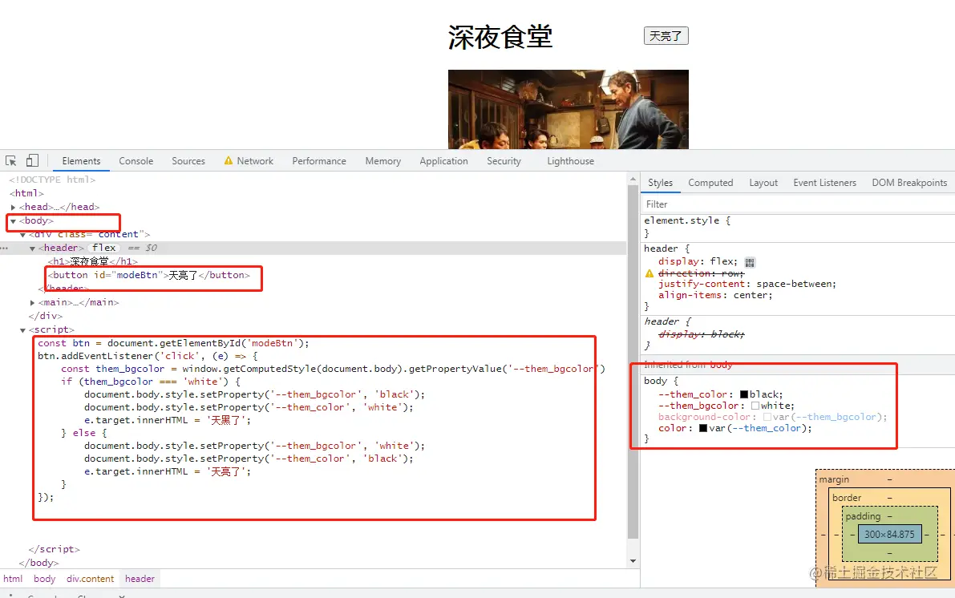This screenshot has width=955, height=598.
Task: Click the element.style rule selector
Action: tap(682, 220)
